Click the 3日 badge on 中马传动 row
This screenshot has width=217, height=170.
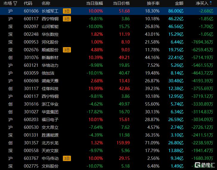click(x=67, y=158)
